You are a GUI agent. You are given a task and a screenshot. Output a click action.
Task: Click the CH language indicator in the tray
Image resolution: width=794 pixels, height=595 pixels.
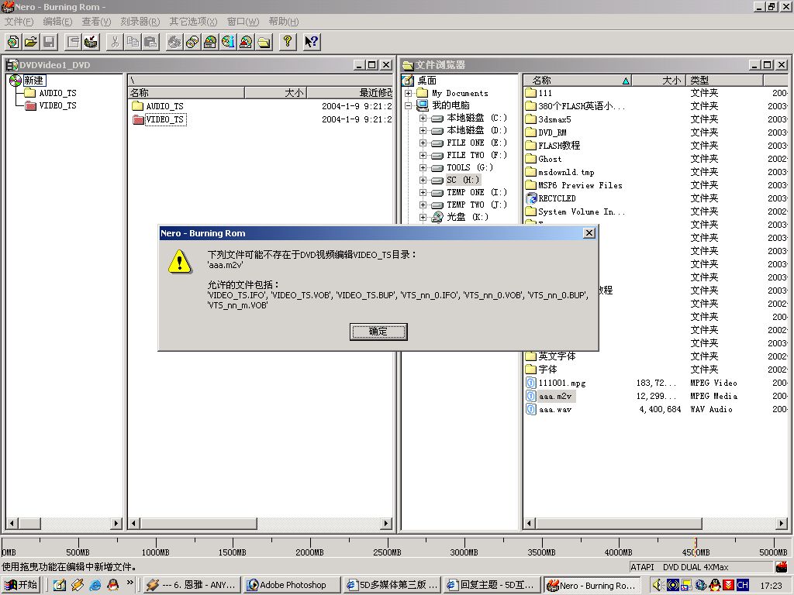(742, 585)
